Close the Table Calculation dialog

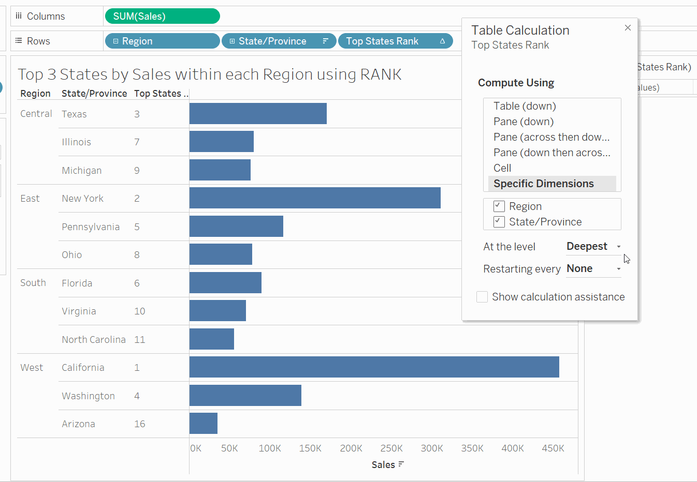[628, 28]
